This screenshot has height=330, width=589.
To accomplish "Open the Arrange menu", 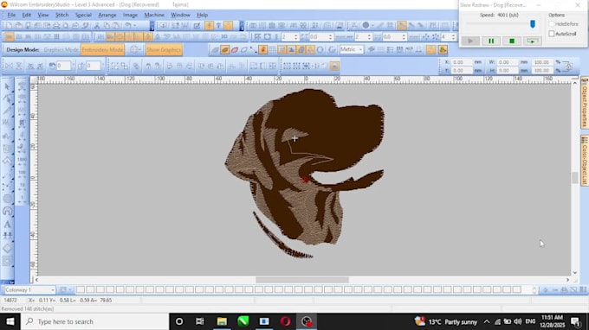I will [107, 15].
